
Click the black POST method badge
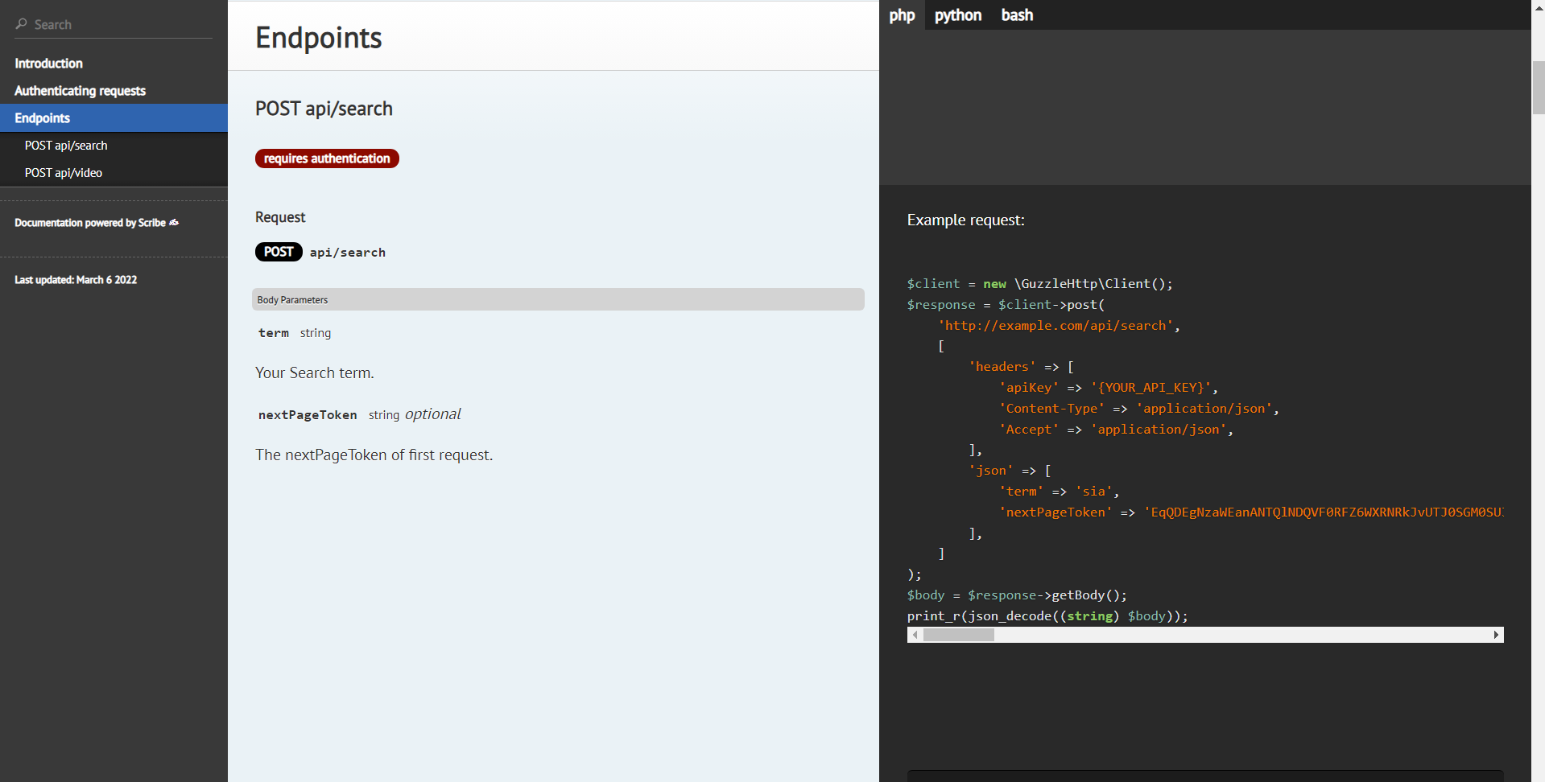279,252
